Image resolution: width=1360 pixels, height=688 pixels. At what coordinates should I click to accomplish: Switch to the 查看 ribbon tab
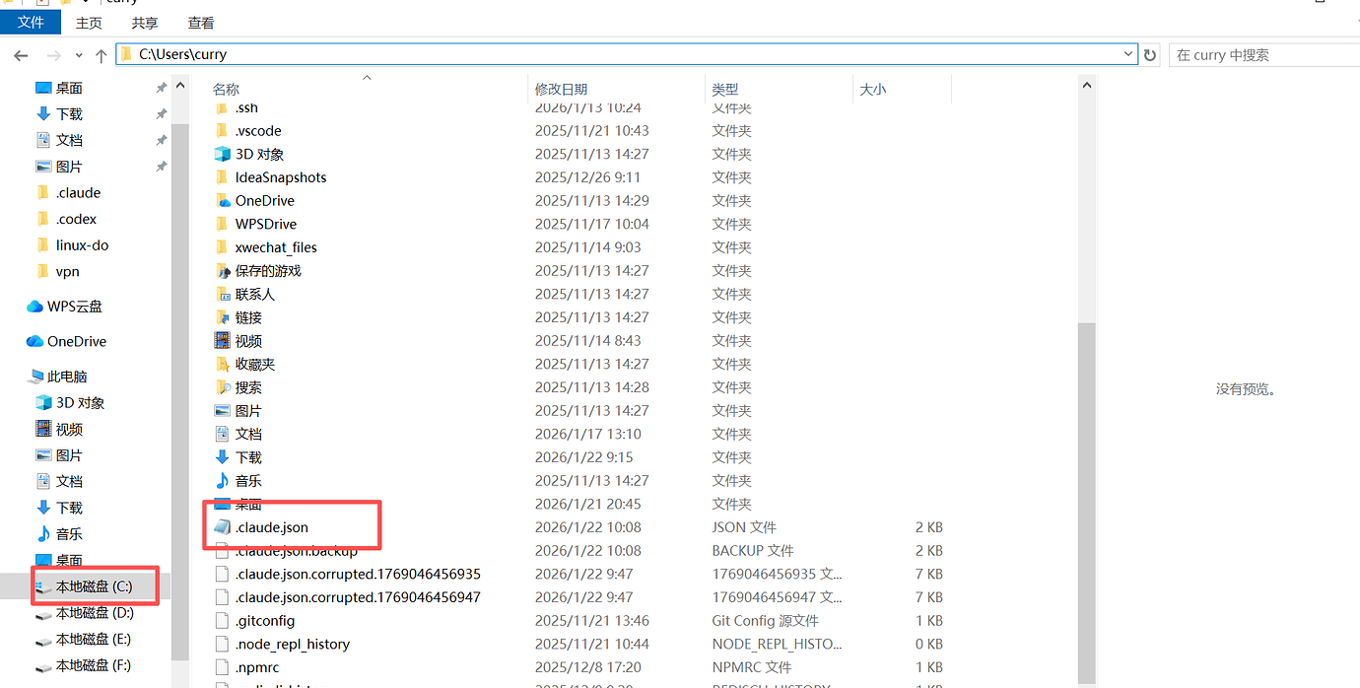click(201, 23)
